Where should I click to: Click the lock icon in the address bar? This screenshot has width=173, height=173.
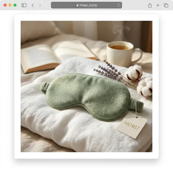[77, 5]
